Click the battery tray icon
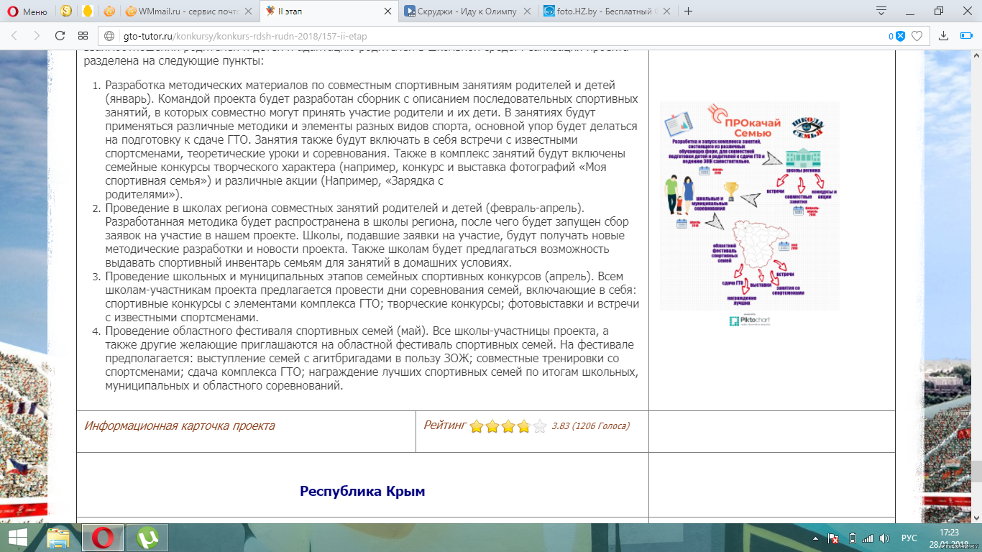 tap(852, 538)
